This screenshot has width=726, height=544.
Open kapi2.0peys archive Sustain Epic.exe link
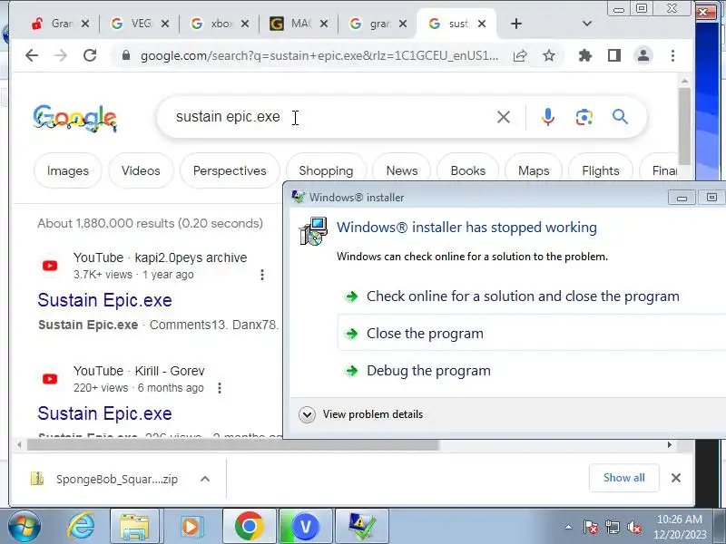pyautogui.click(x=104, y=300)
